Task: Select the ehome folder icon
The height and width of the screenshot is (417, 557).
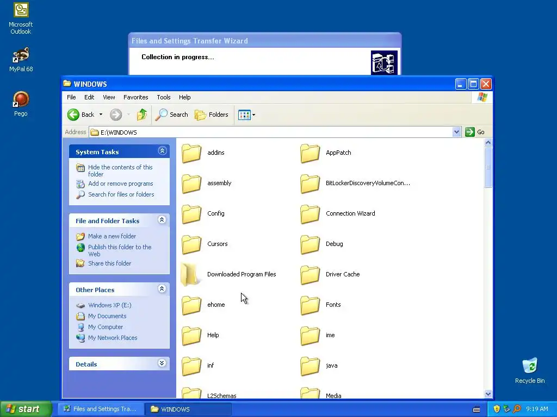Action: (x=191, y=305)
